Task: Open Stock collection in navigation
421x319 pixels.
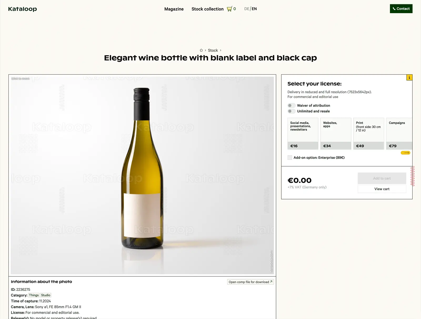Action: 208,9
